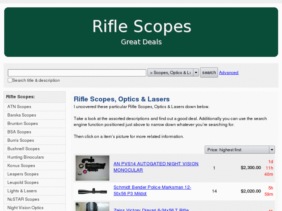Click the AN PVS14 night vision monocular thumbnail
The width and height of the screenshot is (282, 211).
coord(92,168)
